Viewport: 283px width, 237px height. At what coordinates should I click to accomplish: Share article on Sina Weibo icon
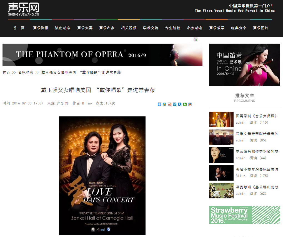(x=169, y=104)
